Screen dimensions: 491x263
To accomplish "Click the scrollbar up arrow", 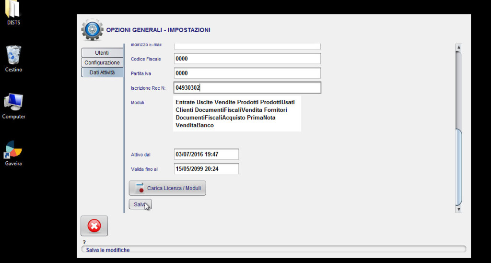I will [x=459, y=48].
